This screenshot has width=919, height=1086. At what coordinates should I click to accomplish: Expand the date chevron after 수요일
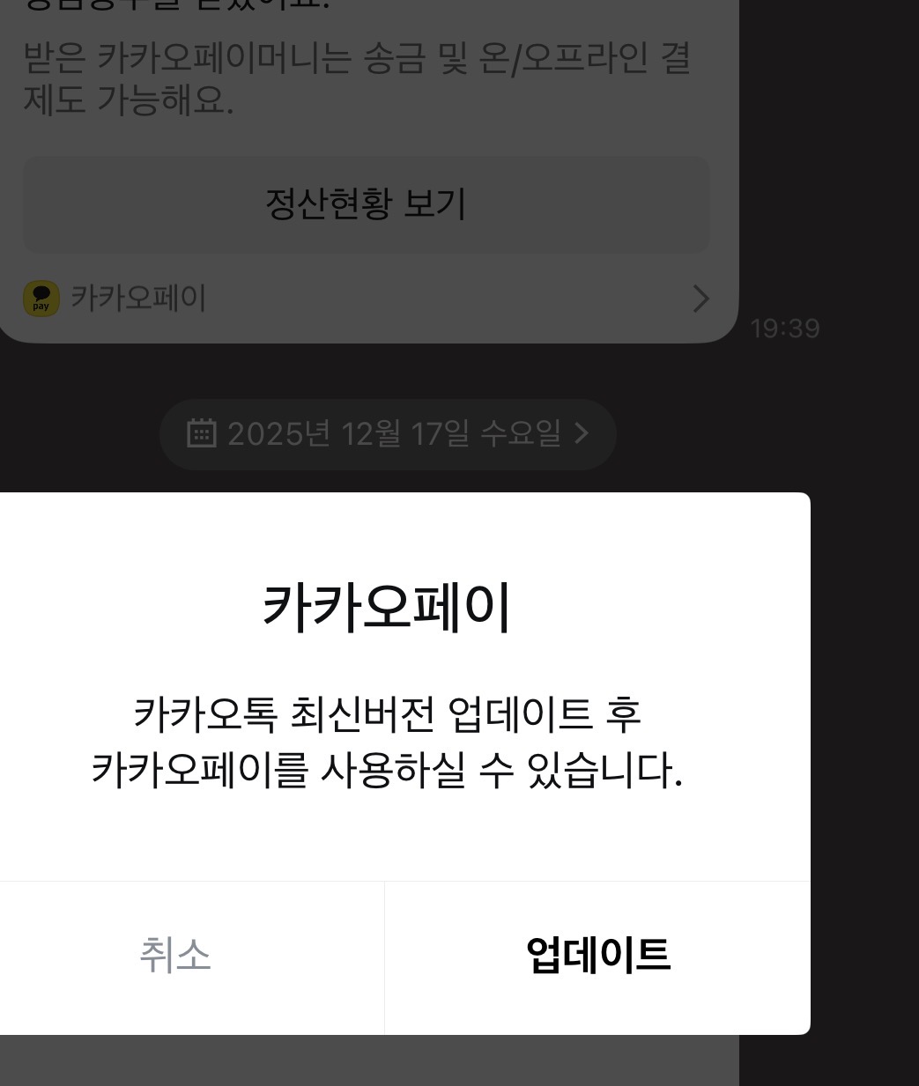(x=582, y=432)
